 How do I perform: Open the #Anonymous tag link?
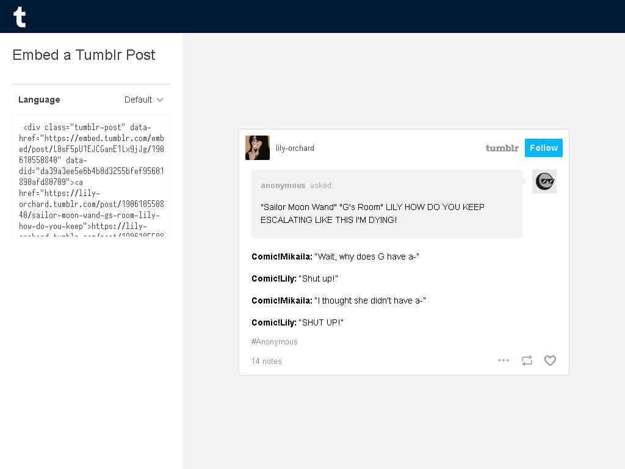[x=274, y=342]
